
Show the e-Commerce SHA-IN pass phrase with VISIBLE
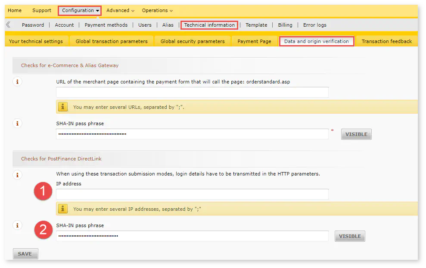pyautogui.click(x=356, y=134)
